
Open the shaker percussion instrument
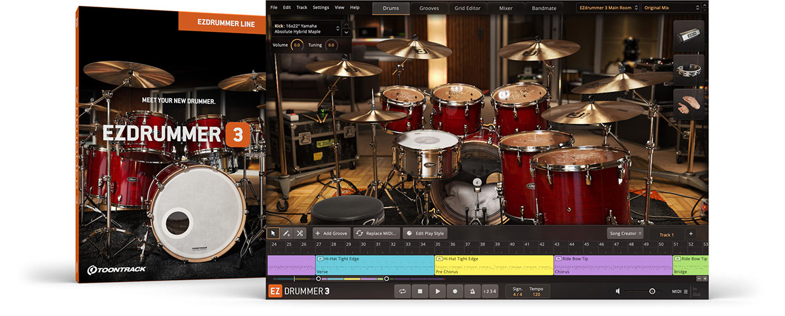pos(689,36)
